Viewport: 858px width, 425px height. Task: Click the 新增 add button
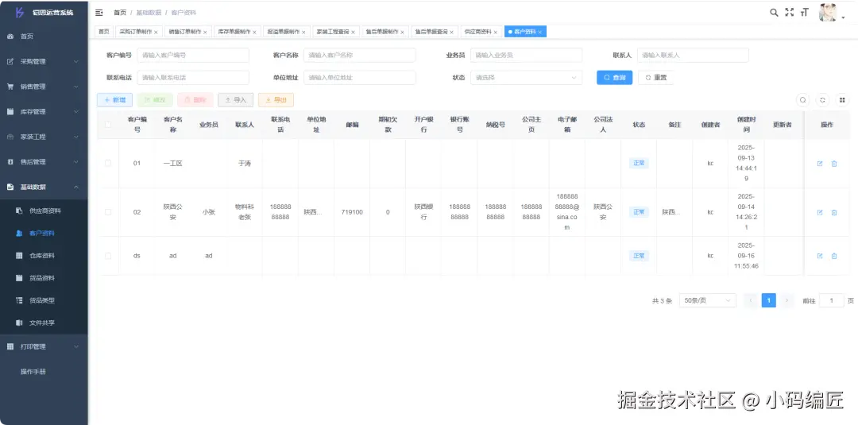tap(115, 100)
